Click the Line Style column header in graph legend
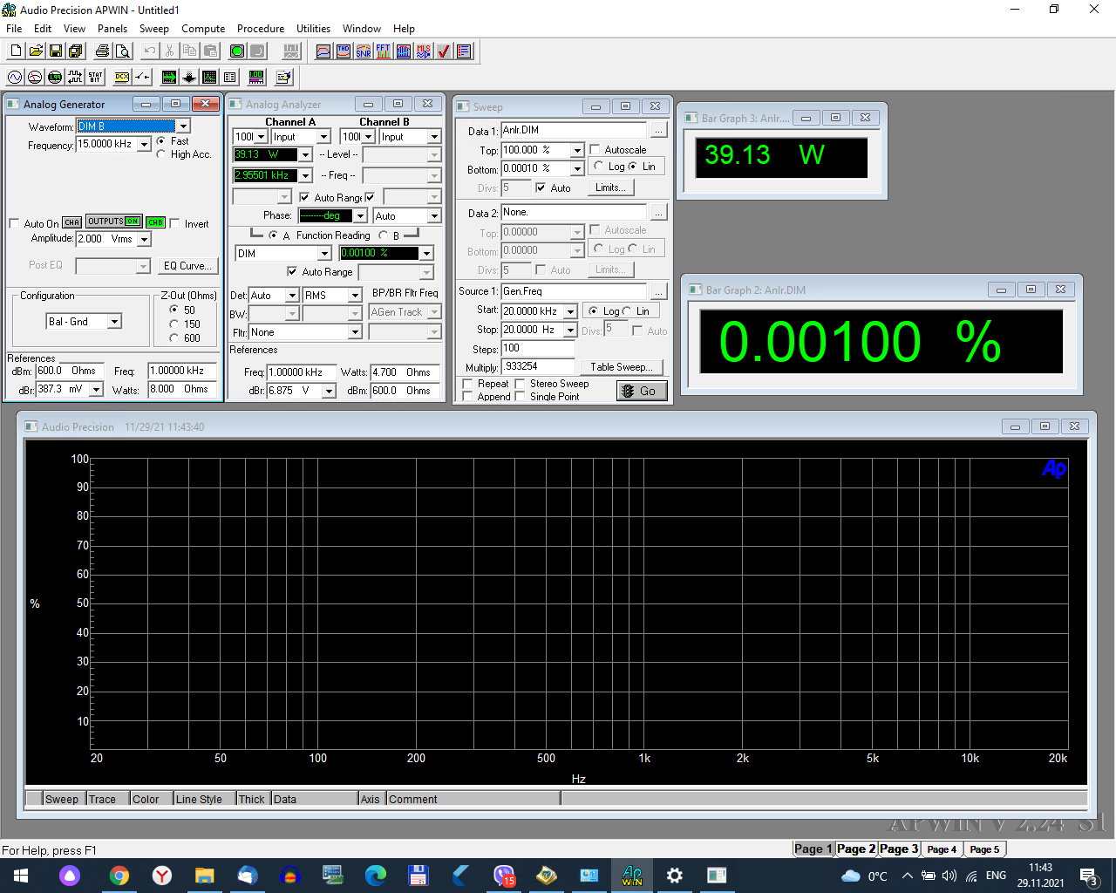 [205, 799]
